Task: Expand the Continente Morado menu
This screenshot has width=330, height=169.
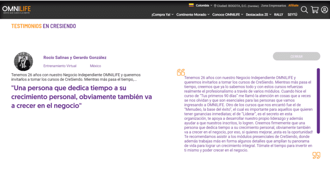Action: point(193,15)
